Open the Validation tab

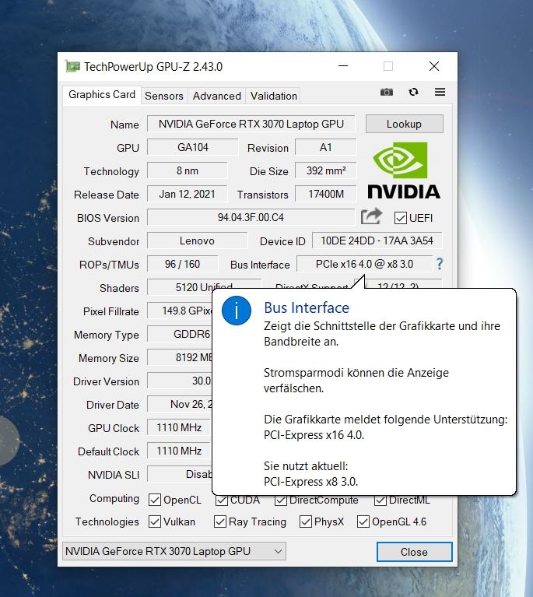click(x=273, y=96)
